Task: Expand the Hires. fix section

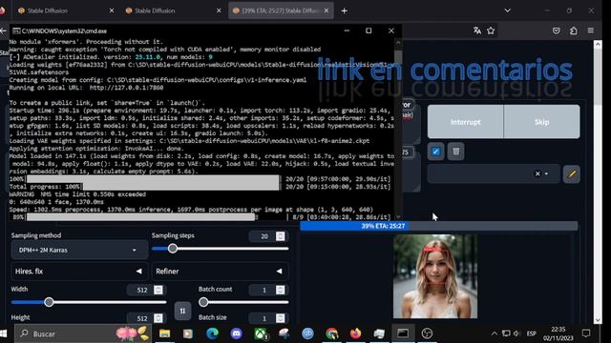Action: [79, 271]
